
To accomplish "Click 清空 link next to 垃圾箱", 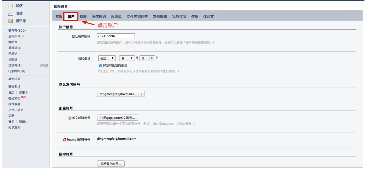I will point(43,65).
